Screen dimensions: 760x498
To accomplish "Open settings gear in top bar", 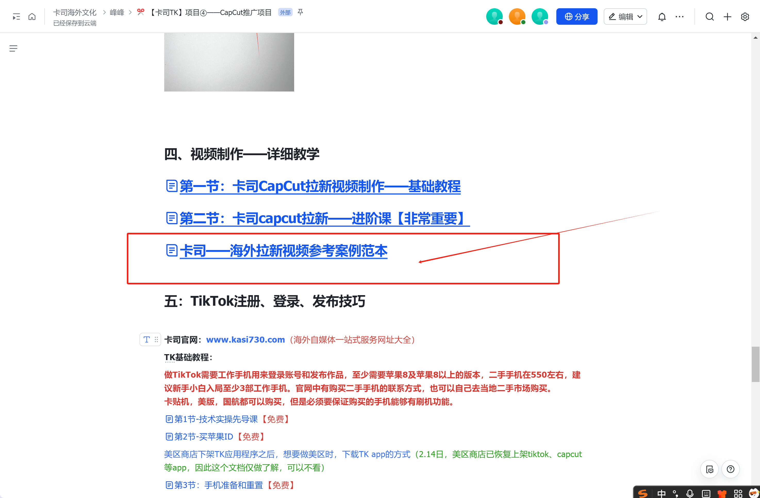I will 745,16.
